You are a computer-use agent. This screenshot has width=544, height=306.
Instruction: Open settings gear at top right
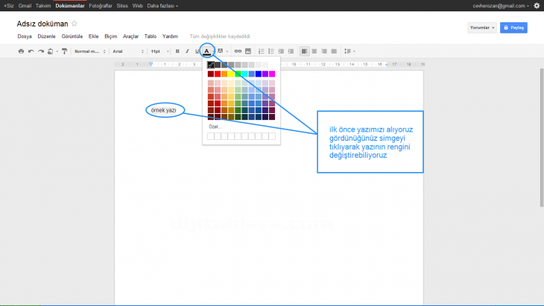537,5
